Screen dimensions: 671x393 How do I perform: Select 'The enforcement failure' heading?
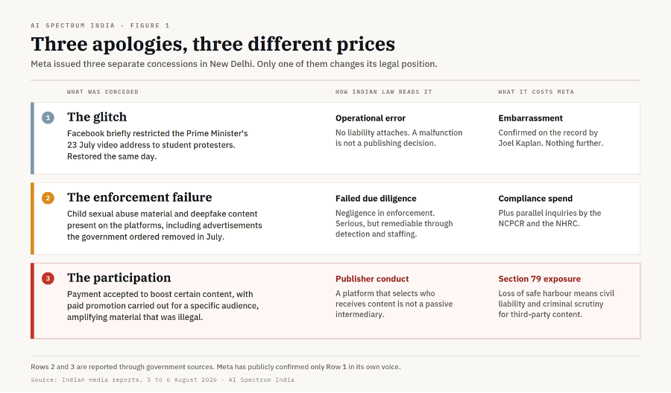[139, 197]
